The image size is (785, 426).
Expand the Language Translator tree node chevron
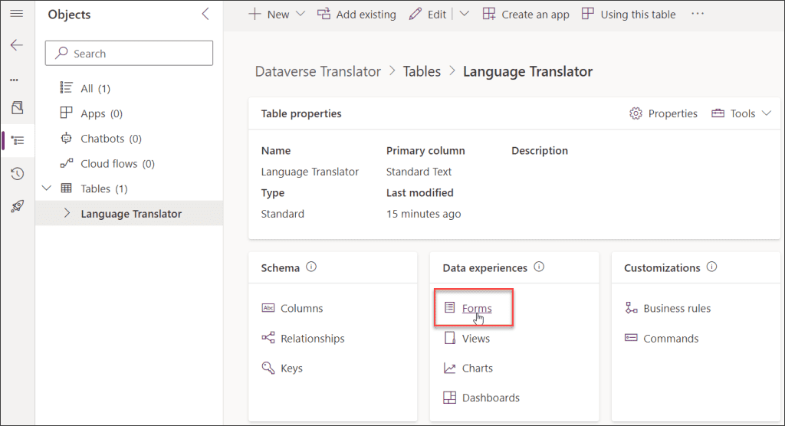click(x=67, y=213)
